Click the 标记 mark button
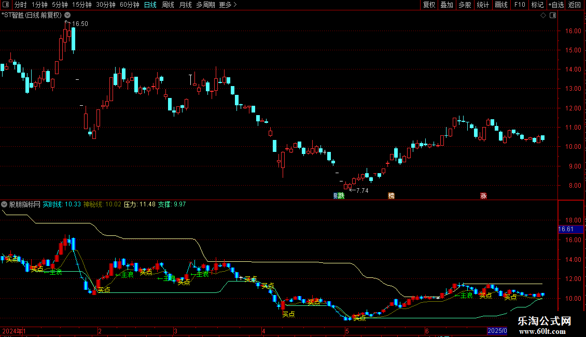The height and width of the screenshot is (337, 586). tap(537, 5)
